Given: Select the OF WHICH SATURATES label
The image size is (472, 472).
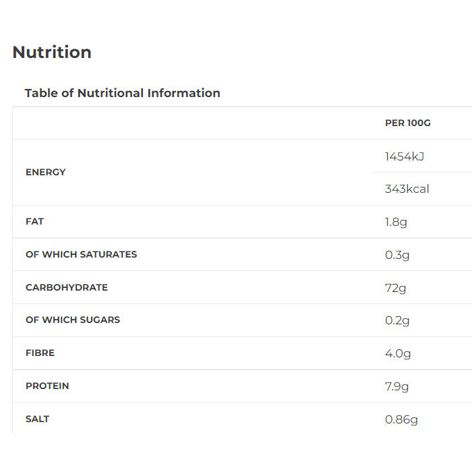Looking at the screenshot, I should [x=81, y=254].
